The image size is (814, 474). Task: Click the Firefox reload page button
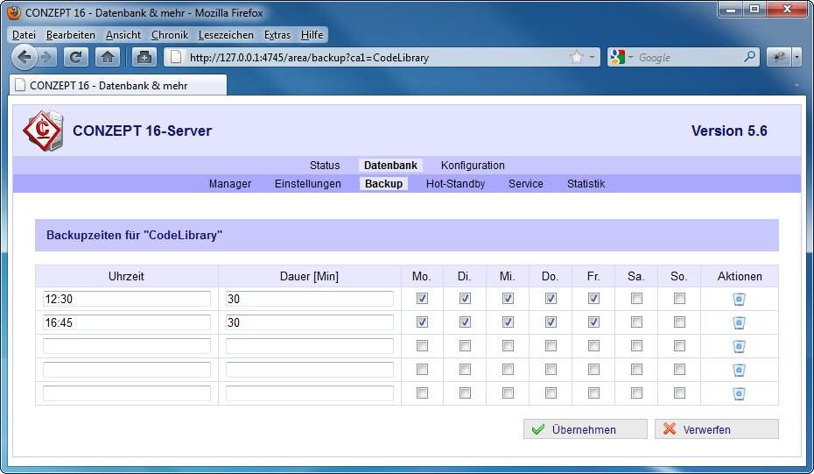[x=76, y=57]
